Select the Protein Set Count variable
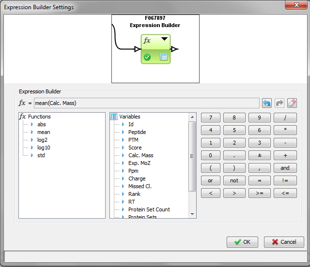310x267 pixels. (149, 209)
